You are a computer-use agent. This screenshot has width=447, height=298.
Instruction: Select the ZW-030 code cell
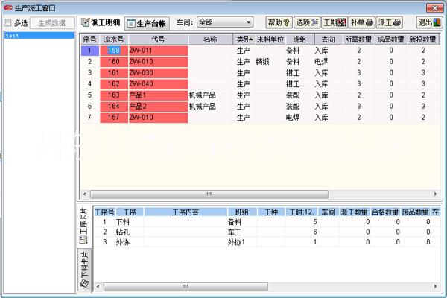(x=159, y=73)
